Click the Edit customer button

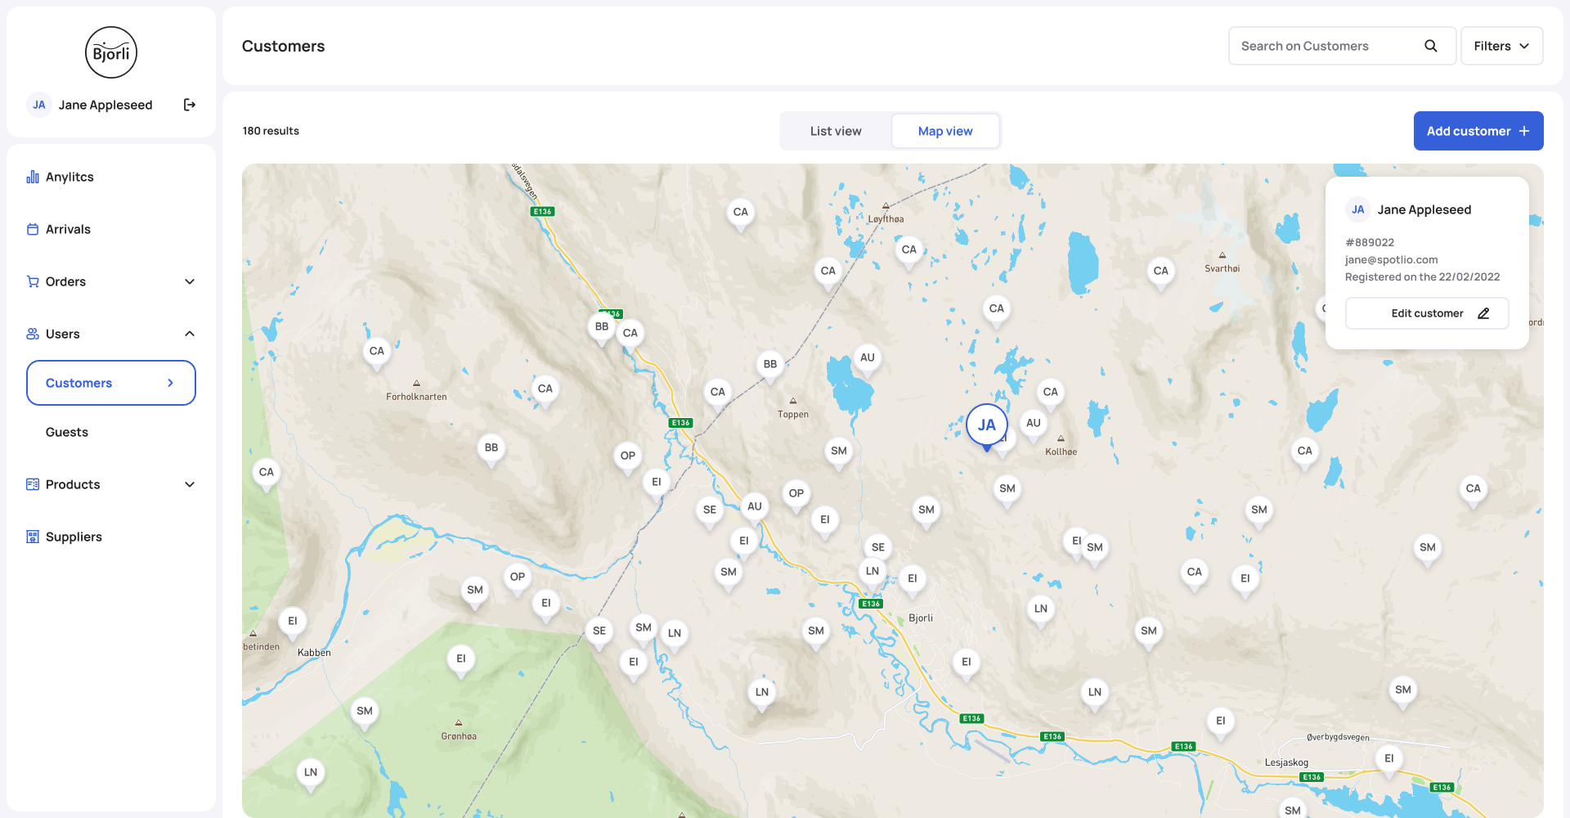(1427, 313)
